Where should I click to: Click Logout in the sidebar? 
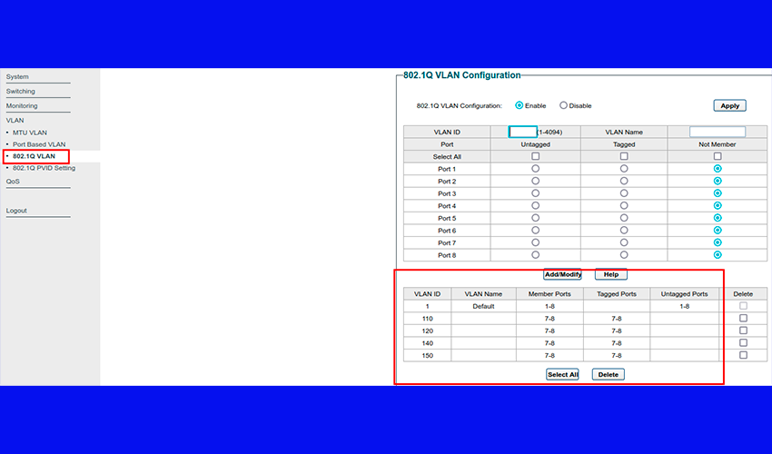16,211
